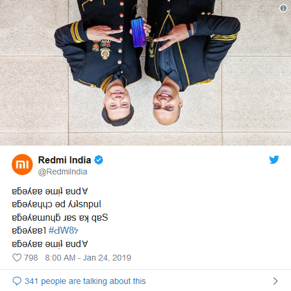Screen dimensions: 291x291
Task: Like the tweet with the heart icon
Action: point(17,258)
